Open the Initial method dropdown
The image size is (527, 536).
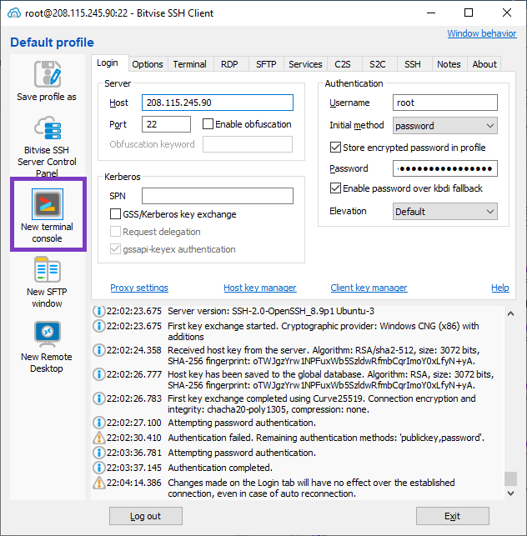[x=445, y=126]
